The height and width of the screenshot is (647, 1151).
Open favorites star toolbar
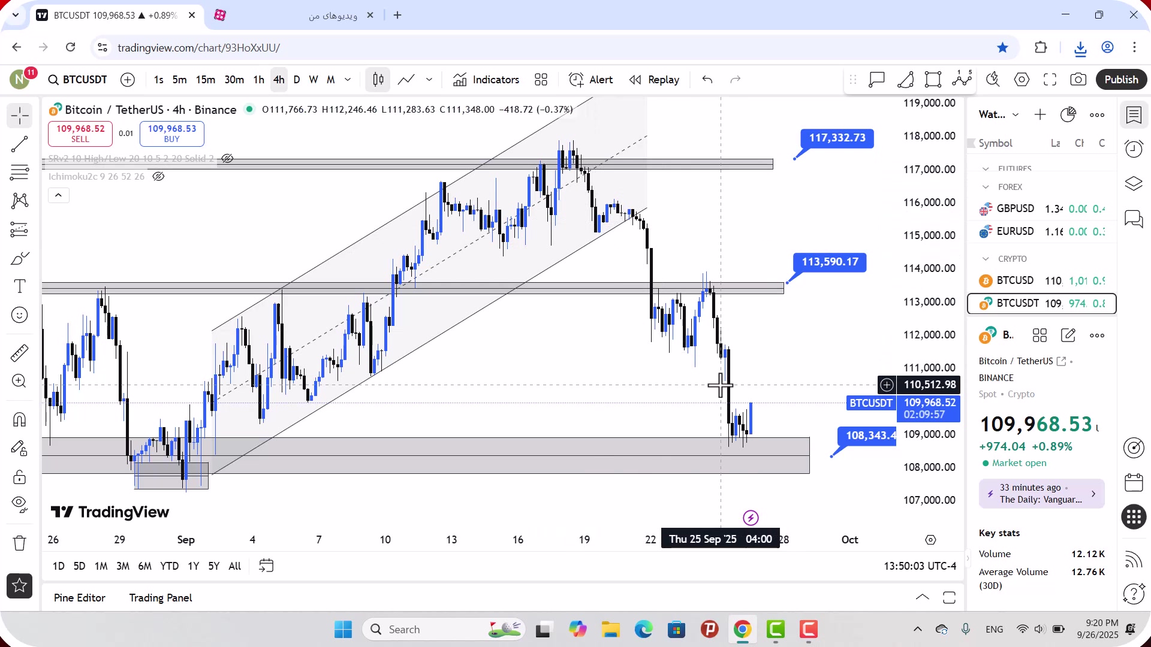click(20, 586)
